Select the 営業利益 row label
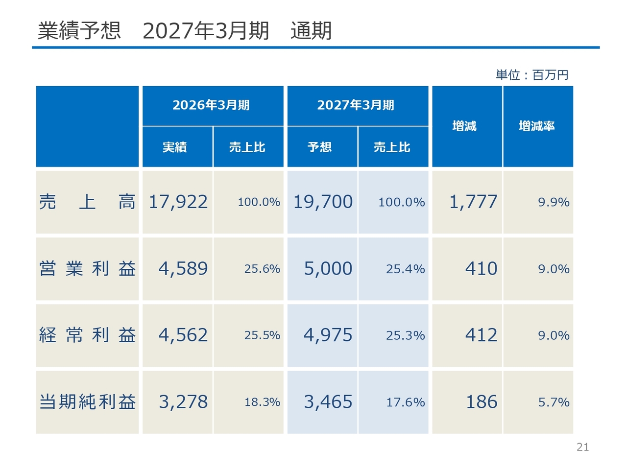Viewport: 627px width, 470px height. point(87,269)
